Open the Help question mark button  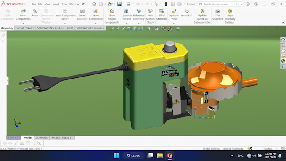pyautogui.click(x=256, y=4)
